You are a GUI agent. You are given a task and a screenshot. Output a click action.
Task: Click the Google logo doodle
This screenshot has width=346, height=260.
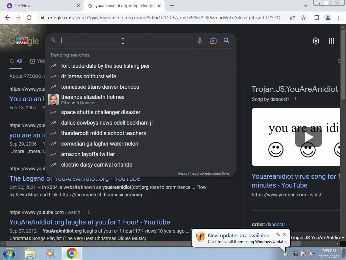point(24,41)
